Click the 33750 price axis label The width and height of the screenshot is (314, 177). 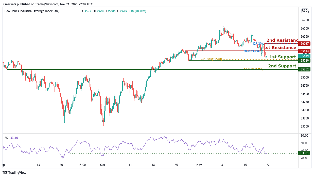305,118
